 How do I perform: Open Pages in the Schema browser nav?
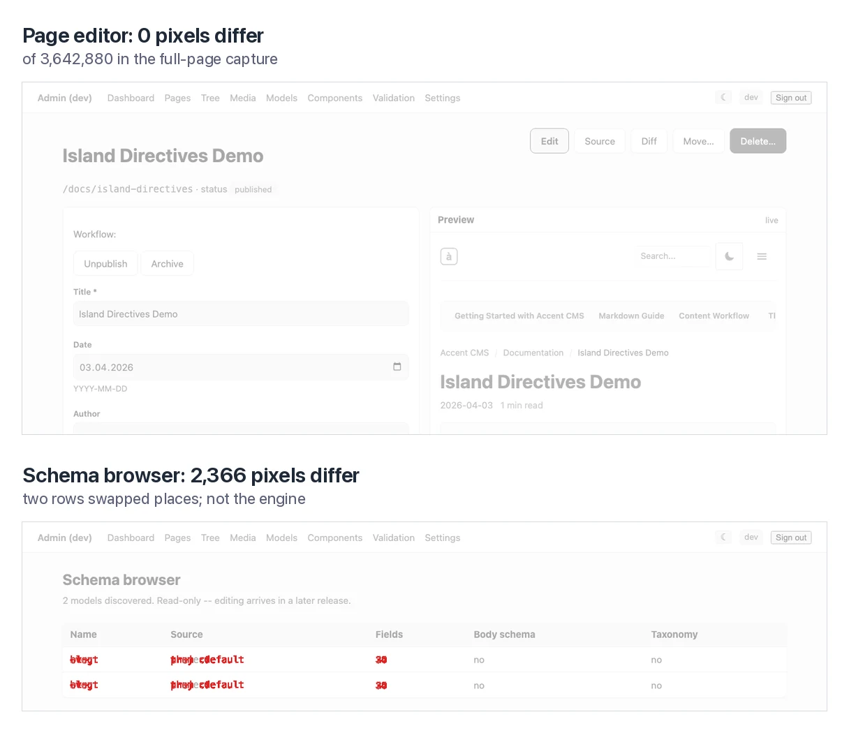coord(177,538)
